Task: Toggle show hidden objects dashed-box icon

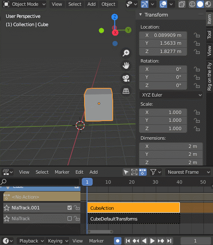Action: [134, 172]
